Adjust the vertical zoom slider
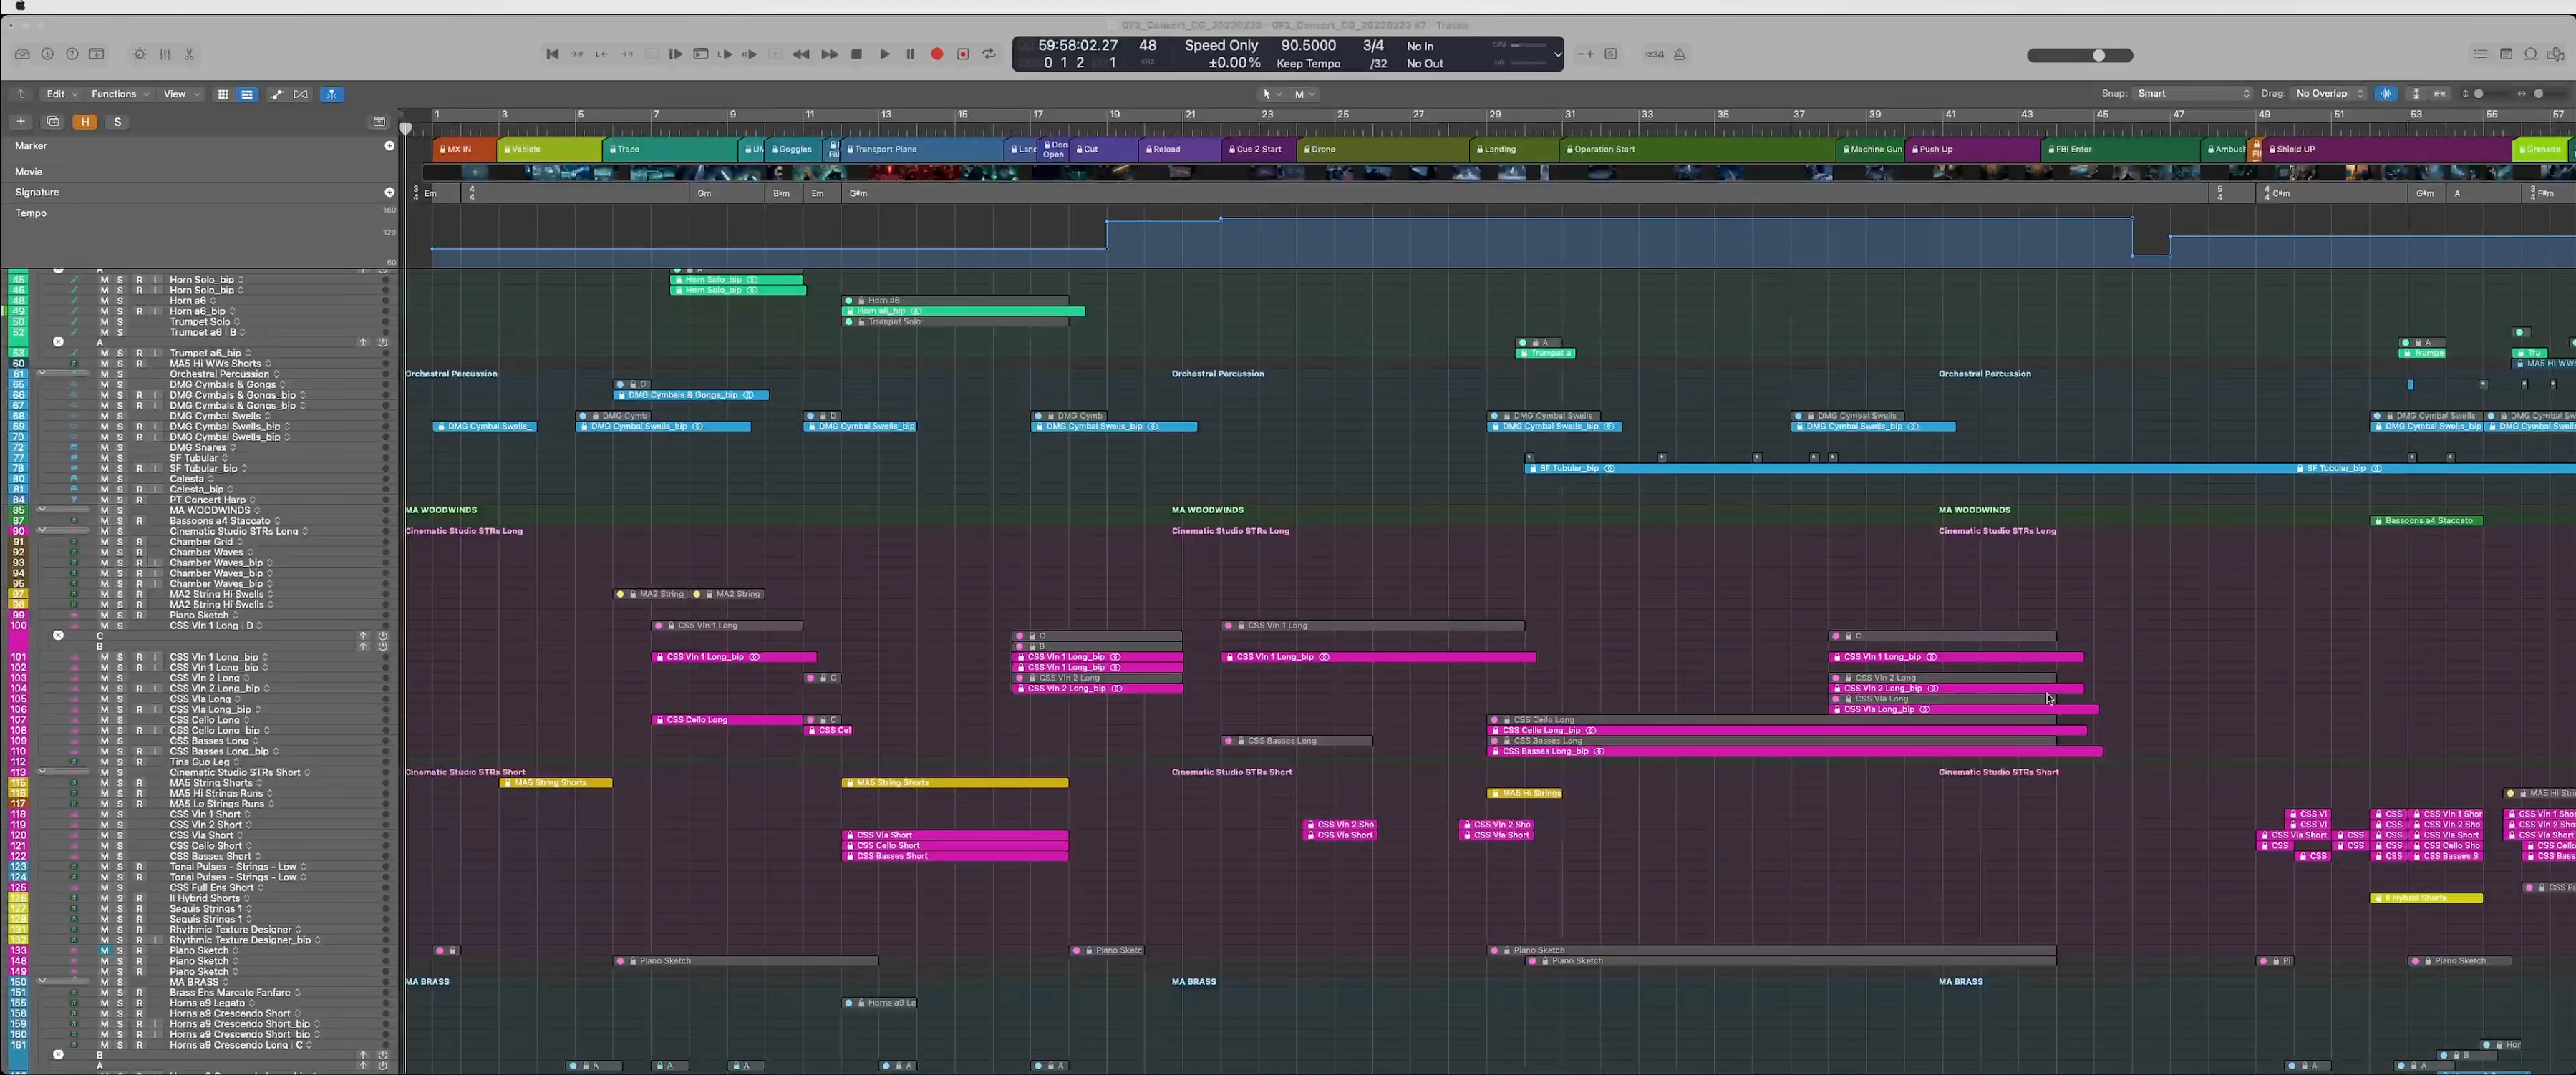This screenshot has height=1075, width=2576. pyautogui.click(x=2484, y=94)
